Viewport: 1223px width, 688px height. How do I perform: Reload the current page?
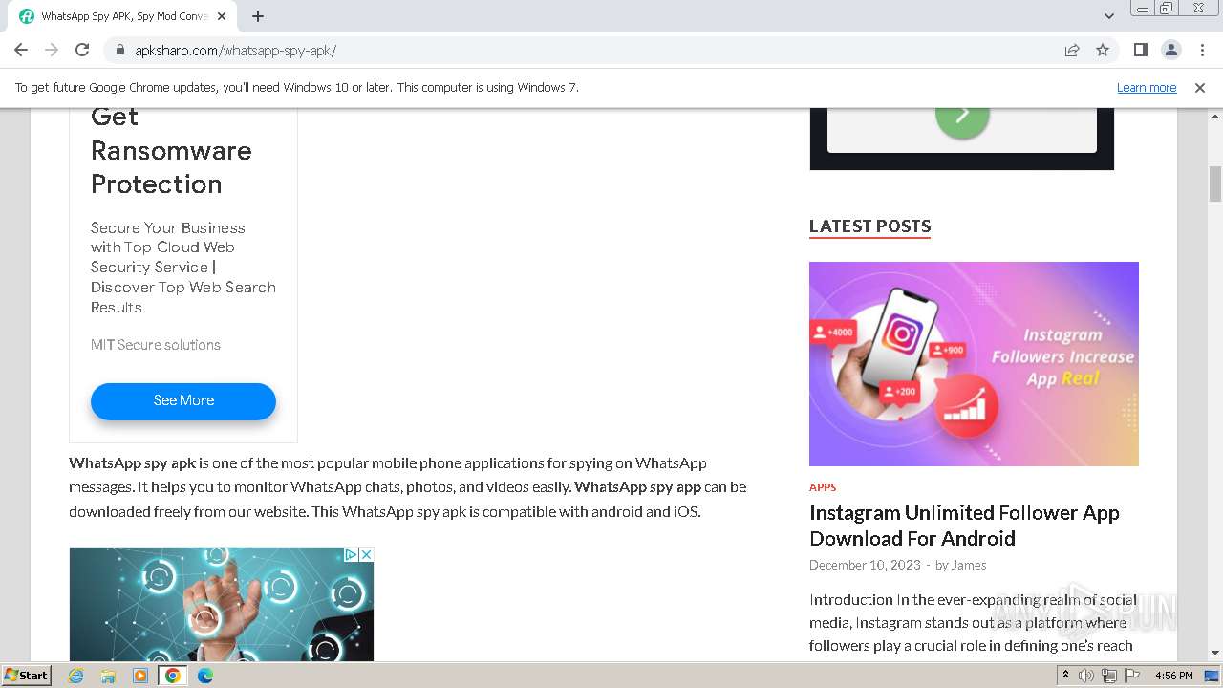[82, 50]
